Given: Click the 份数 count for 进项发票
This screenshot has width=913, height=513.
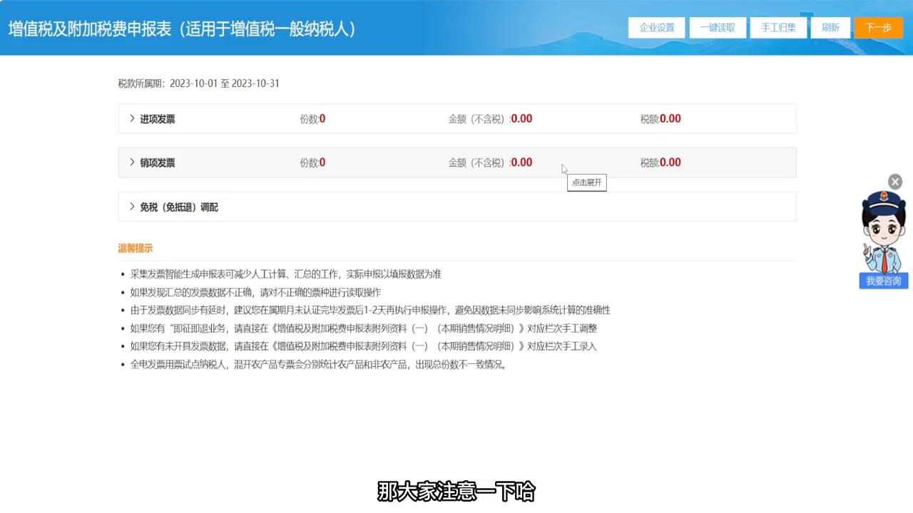Looking at the screenshot, I should pyautogui.click(x=312, y=119).
